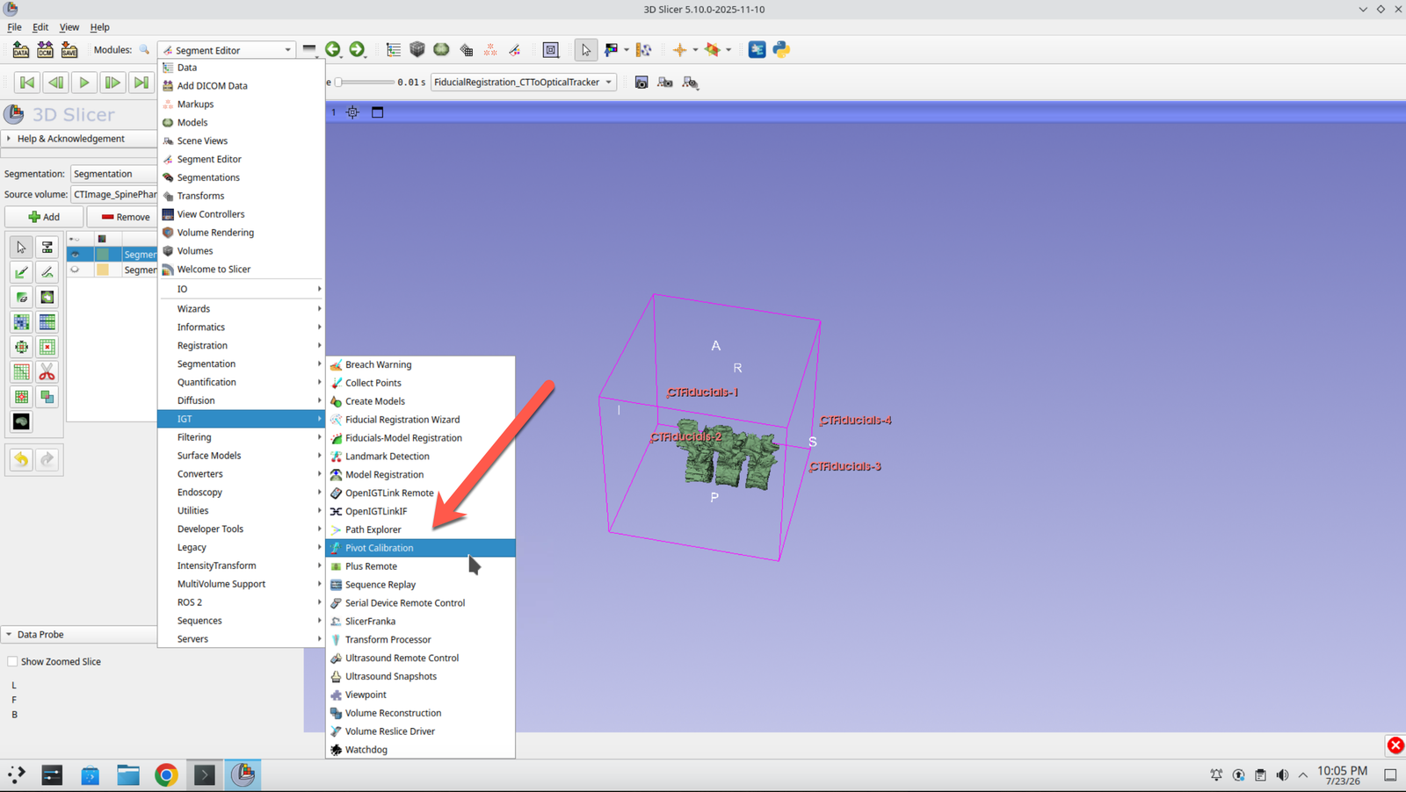Screen dimensions: 1406x792
Task: Open the Source volume CTImage combo box
Action: pyautogui.click(x=114, y=195)
